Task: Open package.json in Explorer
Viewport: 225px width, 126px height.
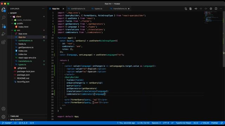Action: click(x=27, y=75)
